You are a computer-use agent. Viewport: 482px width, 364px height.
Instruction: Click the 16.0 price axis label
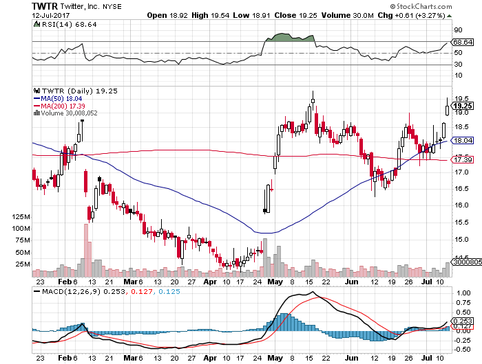(x=461, y=205)
